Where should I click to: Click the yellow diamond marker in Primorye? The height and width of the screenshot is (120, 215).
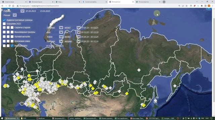coord(143,105)
